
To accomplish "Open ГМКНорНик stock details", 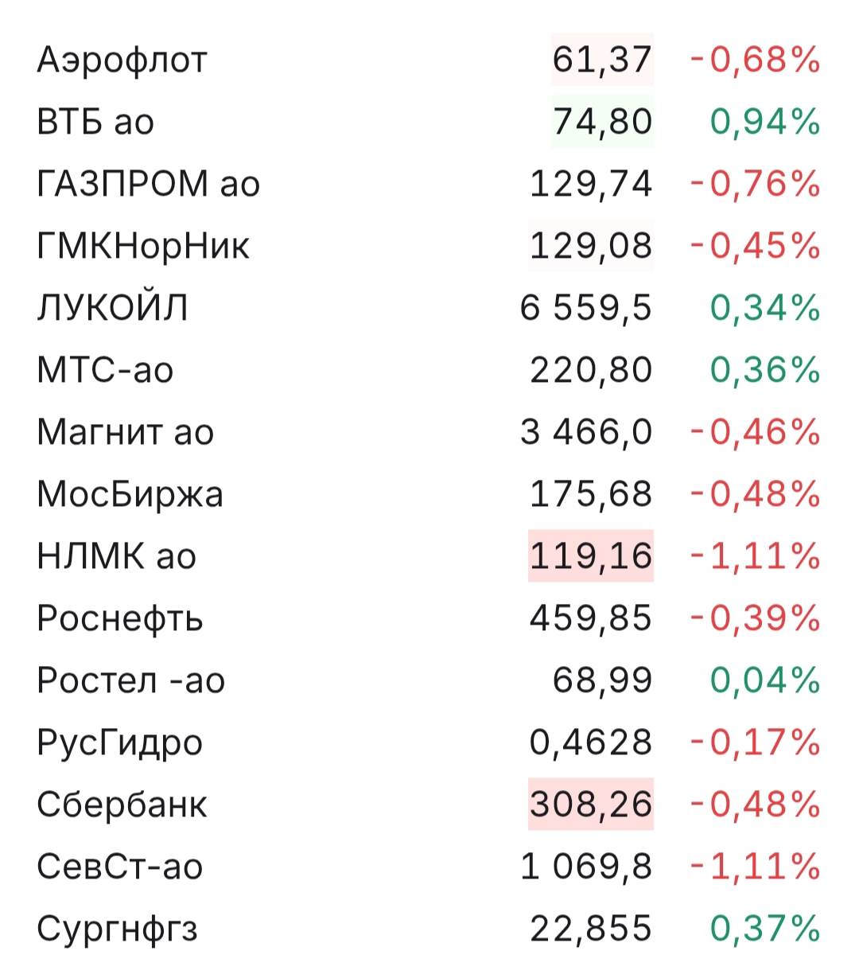I will pyautogui.click(x=143, y=246).
